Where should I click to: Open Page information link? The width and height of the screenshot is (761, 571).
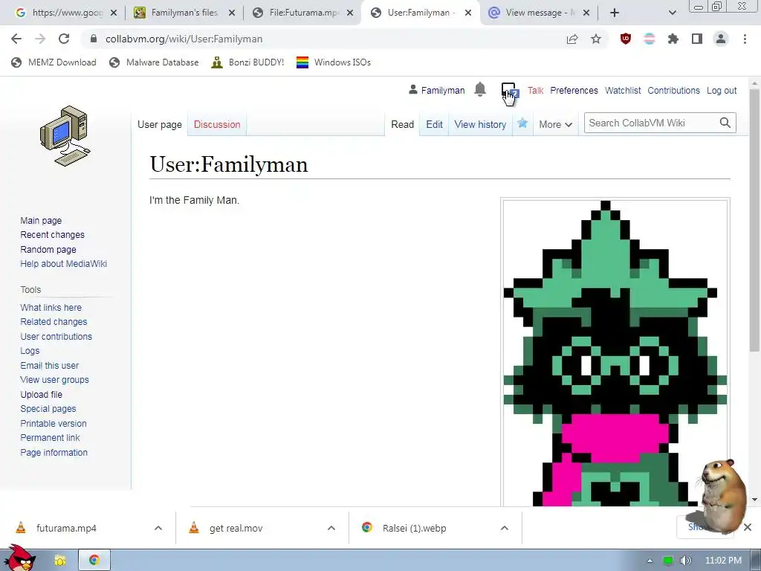tap(54, 453)
